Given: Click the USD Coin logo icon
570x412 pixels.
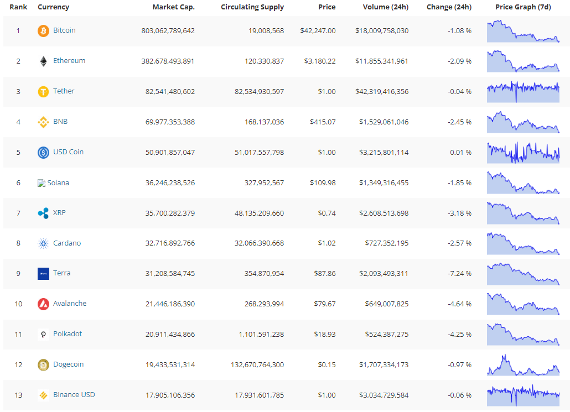Looking at the screenshot, I should [43, 153].
